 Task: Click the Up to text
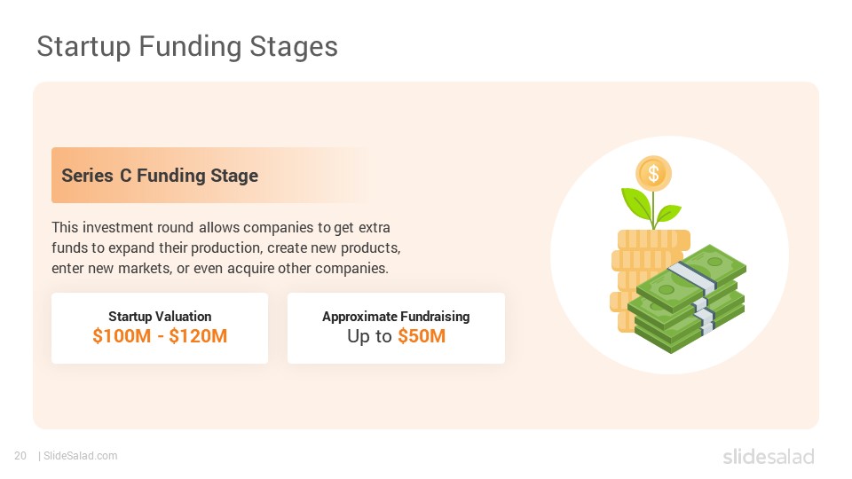[369, 337]
